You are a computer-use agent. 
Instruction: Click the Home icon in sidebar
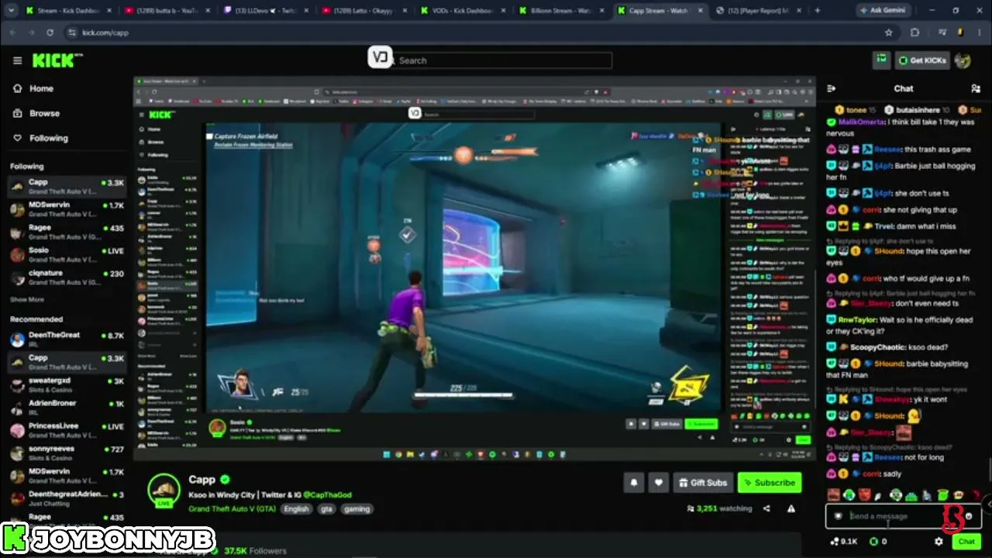[x=17, y=88]
